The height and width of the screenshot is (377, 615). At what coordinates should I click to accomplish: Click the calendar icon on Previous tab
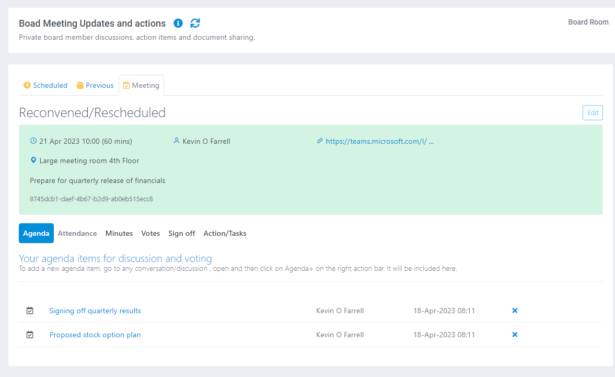pyautogui.click(x=80, y=85)
